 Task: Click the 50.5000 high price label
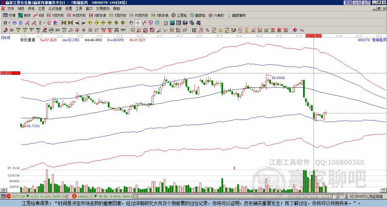278,78
